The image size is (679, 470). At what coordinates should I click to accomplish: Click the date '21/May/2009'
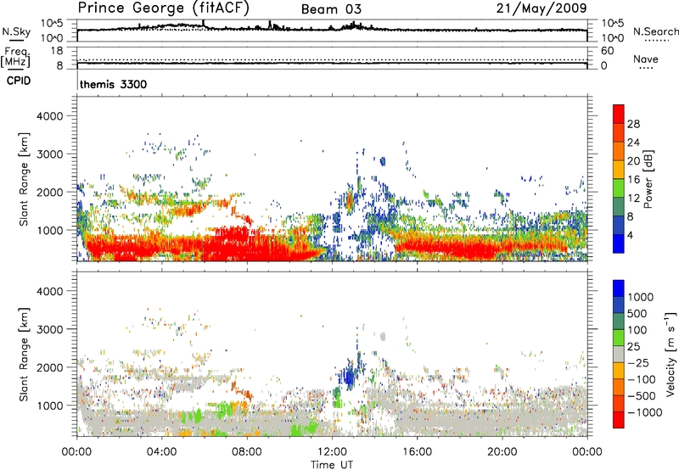(542, 8)
